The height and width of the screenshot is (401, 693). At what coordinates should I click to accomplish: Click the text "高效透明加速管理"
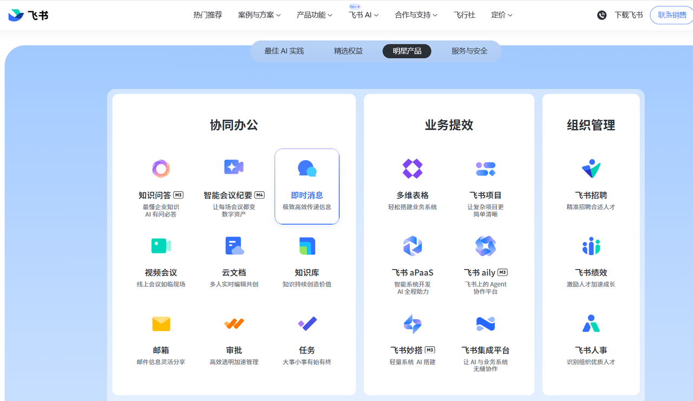(x=234, y=362)
